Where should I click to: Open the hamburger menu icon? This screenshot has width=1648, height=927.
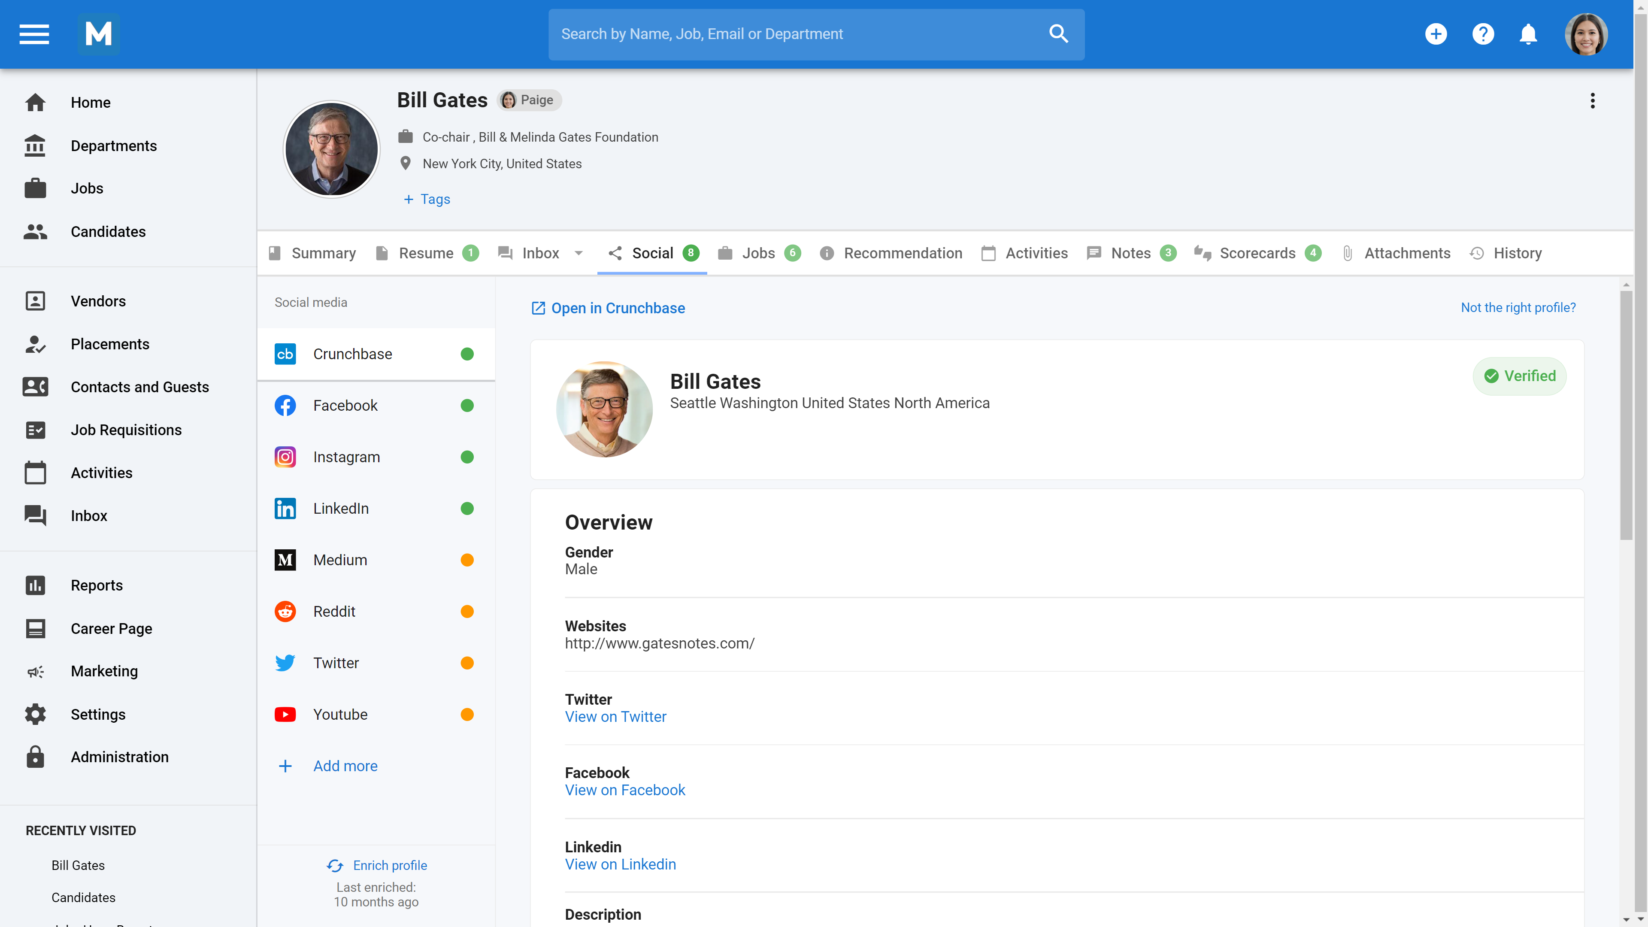pos(34,34)
